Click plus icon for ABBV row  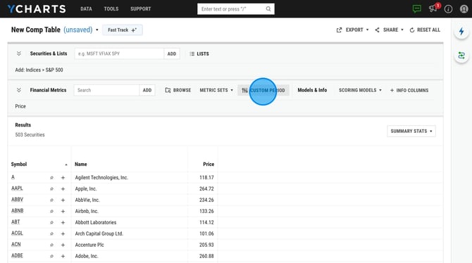click(x=63, y=200)
